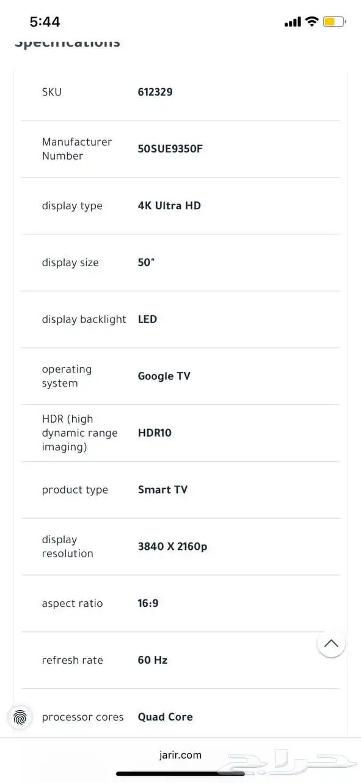The image size is (361, 783).
Task: Tap the battery indicator in the status bar
Action: point(334,20)
